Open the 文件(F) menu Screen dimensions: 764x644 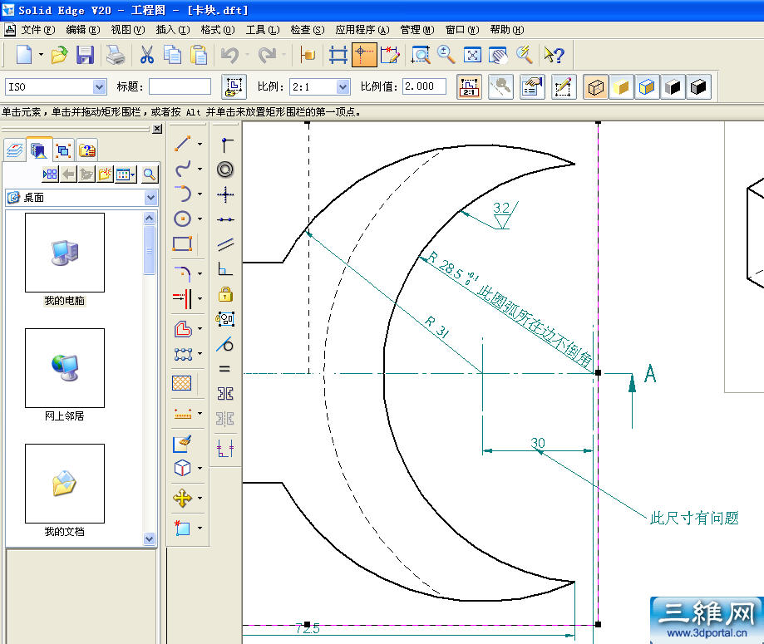pos(37,30)
